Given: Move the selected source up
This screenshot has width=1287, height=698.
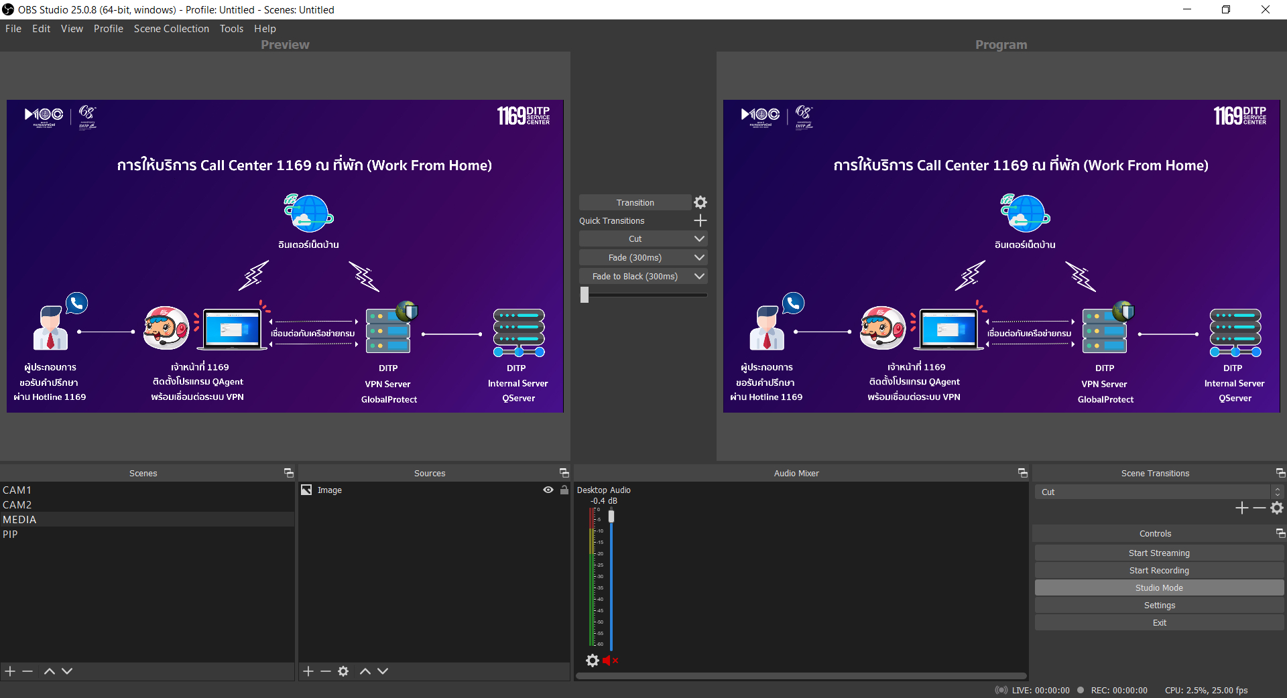Looking at the screenshot, I should (365, 671).
